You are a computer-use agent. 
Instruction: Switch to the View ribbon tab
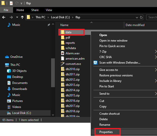tap(49, 10)
